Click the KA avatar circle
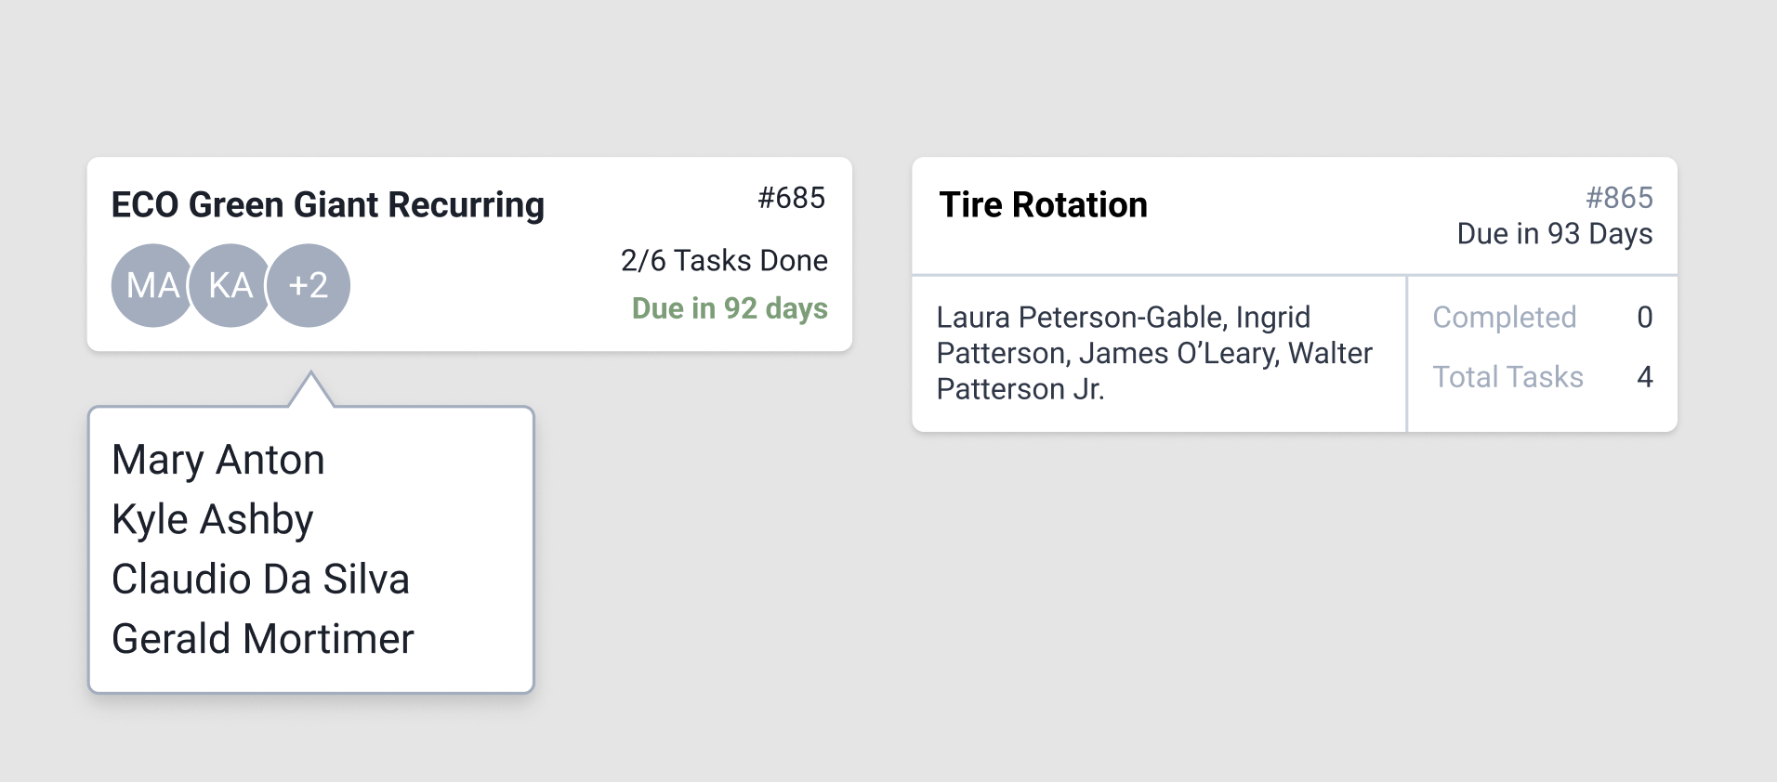 coord(230,285)
